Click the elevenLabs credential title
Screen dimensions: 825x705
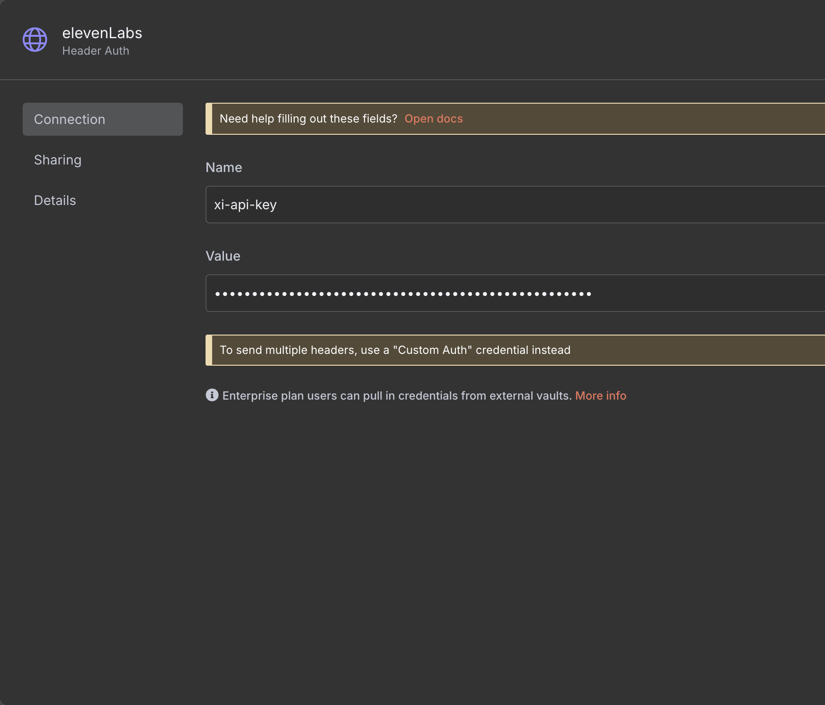click(102, 33)
